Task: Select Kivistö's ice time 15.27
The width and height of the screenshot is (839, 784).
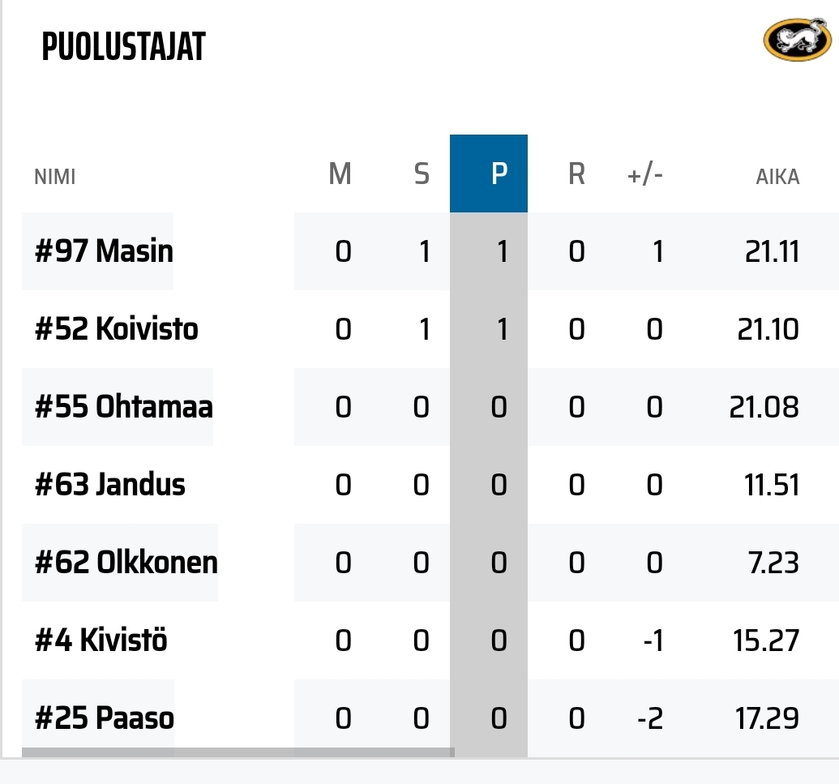Action: pyautogui.click(x=766, y=640)
